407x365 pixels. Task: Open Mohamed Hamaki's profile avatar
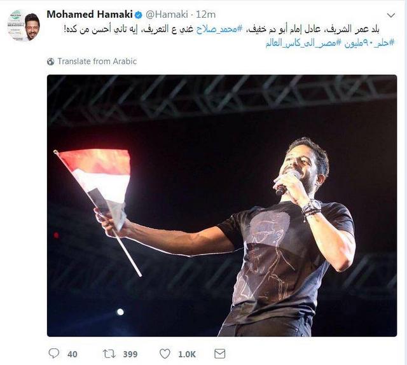coord(24,25)
